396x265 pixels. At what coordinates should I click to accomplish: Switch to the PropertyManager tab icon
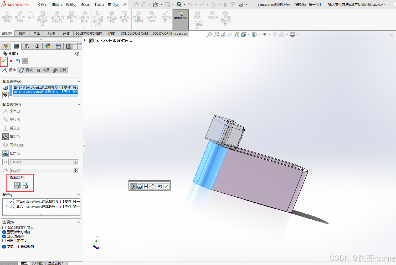pos(16,46)
